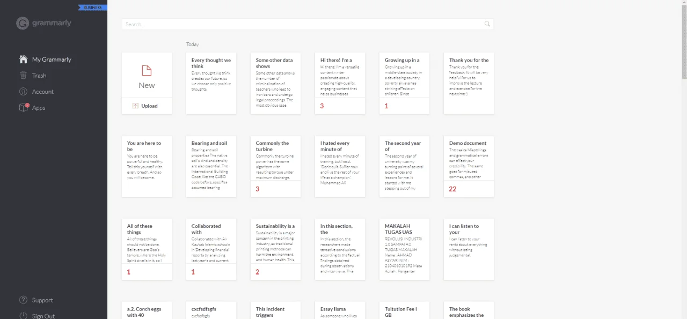Viewport: 687px width, 319px height.
Task: Click the Sign Out power icon
Action: pyautogui.click(x=23, y=316)
